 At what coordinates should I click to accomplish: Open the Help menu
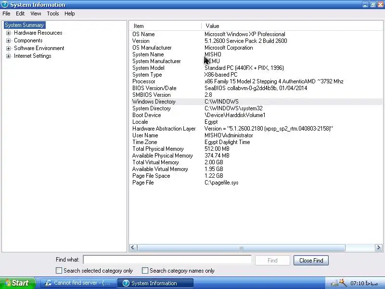(x=70, y=13)
